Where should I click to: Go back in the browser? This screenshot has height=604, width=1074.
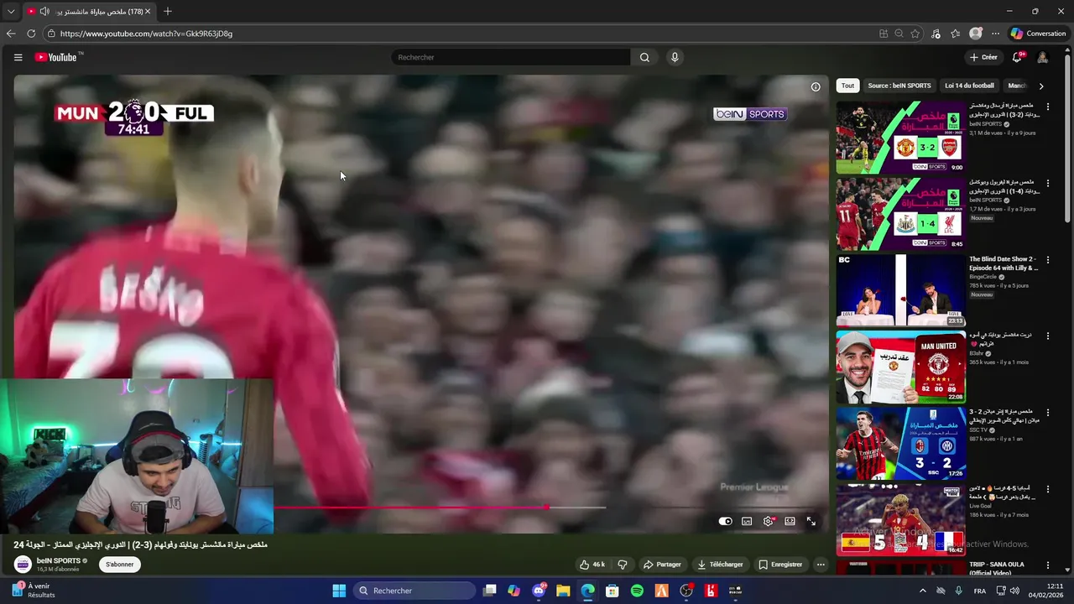[x=11, y=34]
